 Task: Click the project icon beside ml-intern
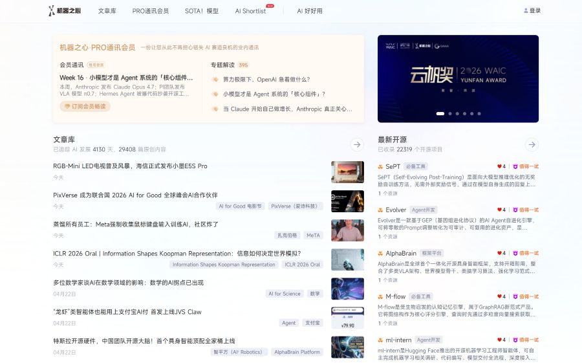380,340
